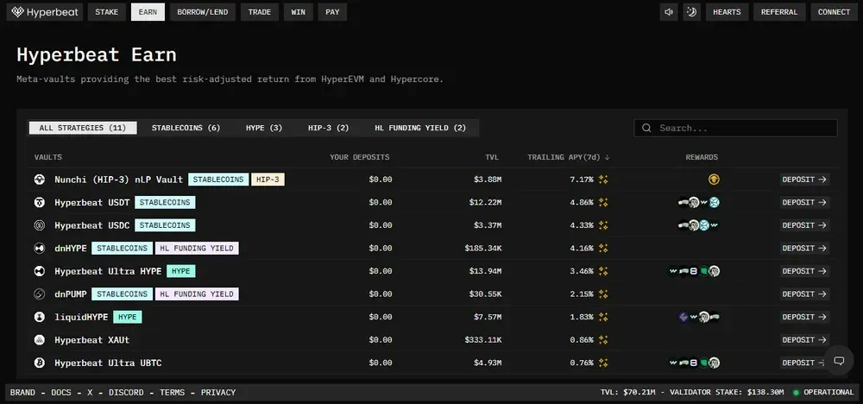Toggle the sound speaker icon
863x404 pixels.
pos(669,11)
